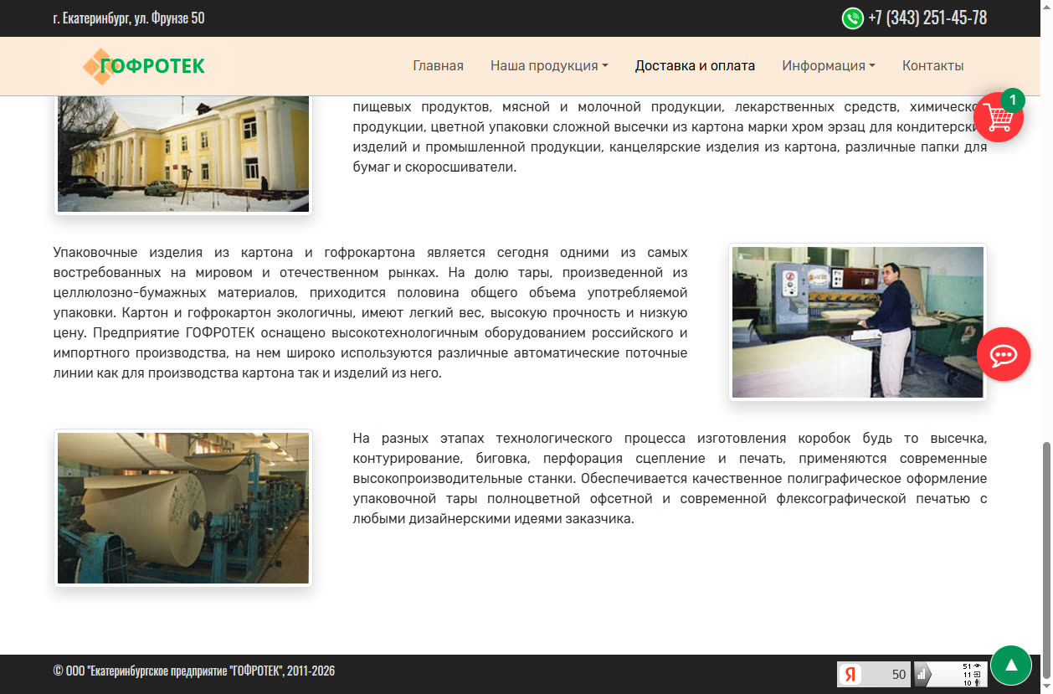Viewport: 1053px width, 694px height.
Task: Click the green scroll-to-top arrow button
Action: 1011,666
